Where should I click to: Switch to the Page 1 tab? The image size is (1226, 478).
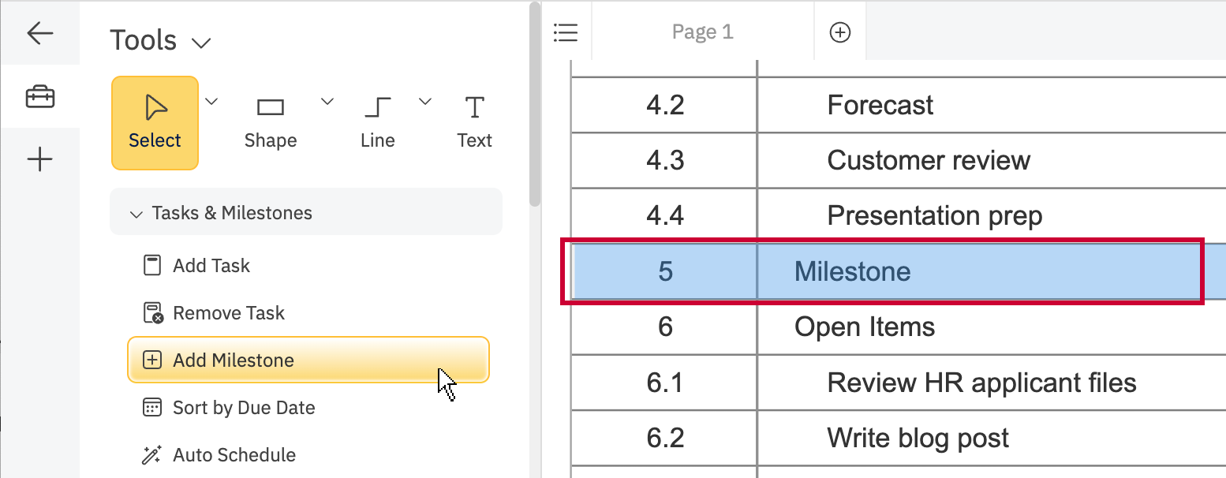pos(702,32)
